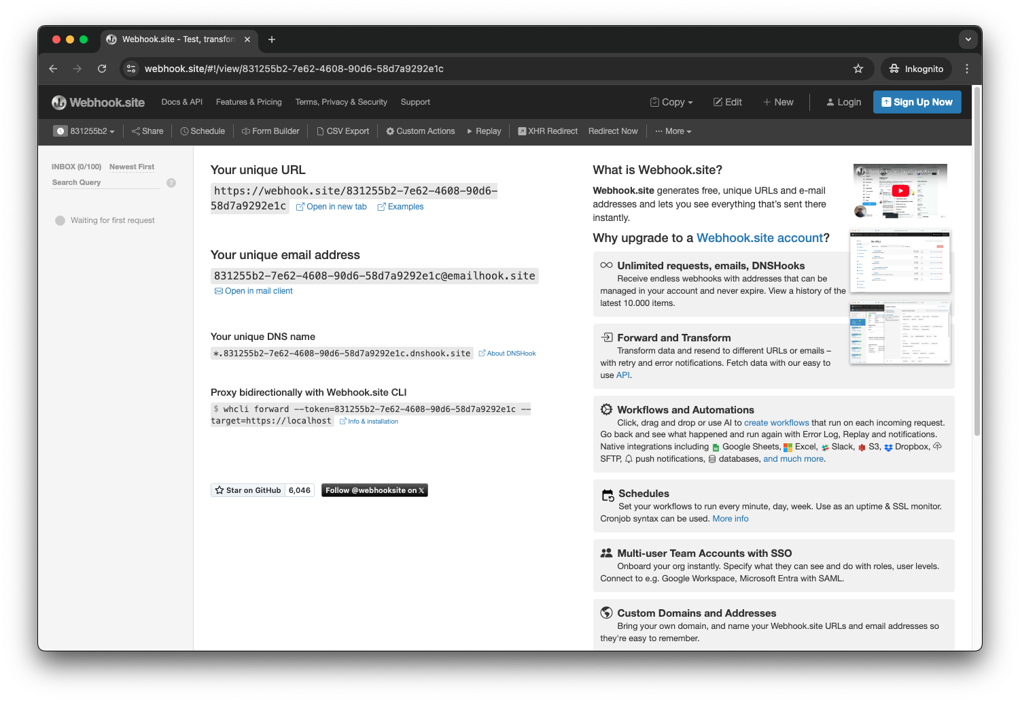This screenshot has width=1020, height=701.
Task: Play the Webhook.site intro video thumbnail
Action: coord(900,191)
